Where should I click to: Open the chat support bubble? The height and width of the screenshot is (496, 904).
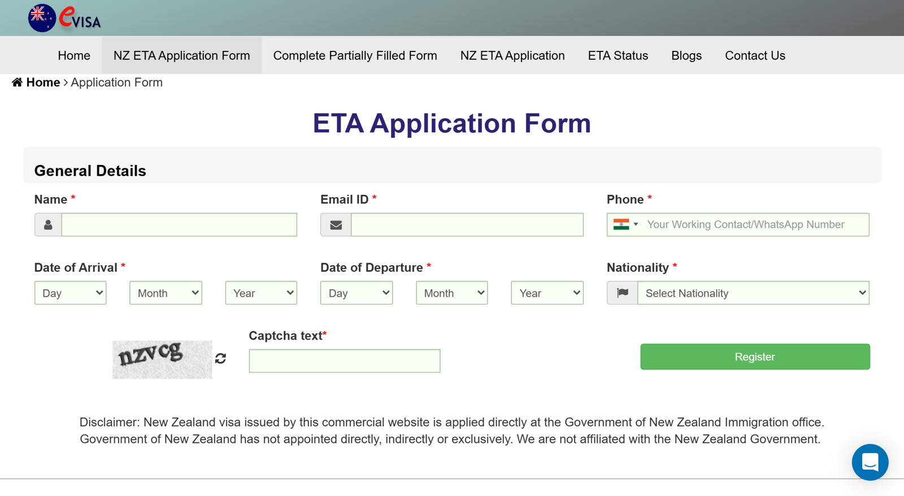click(870, 462)
